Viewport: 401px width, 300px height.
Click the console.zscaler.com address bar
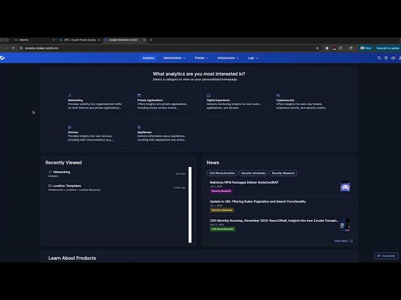(169, 48)
